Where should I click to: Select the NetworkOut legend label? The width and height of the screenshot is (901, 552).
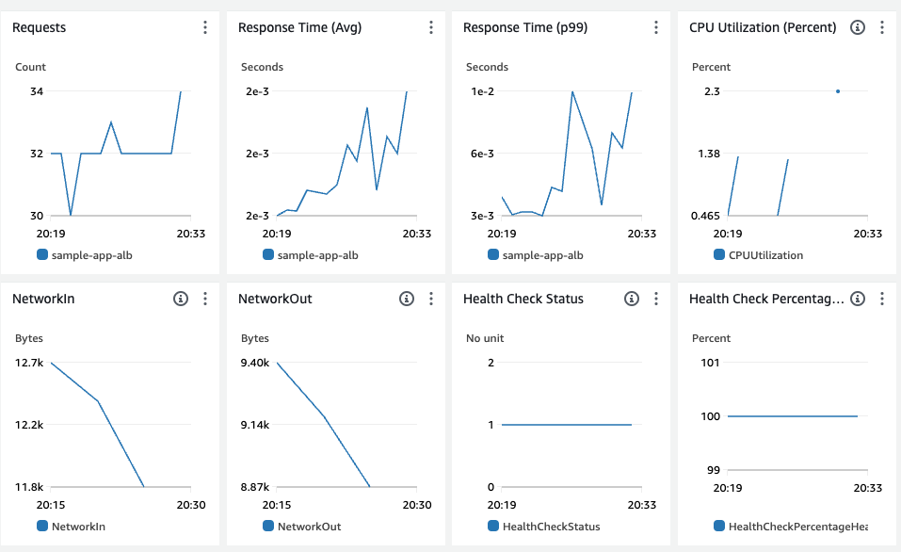[x=309, y=527]
